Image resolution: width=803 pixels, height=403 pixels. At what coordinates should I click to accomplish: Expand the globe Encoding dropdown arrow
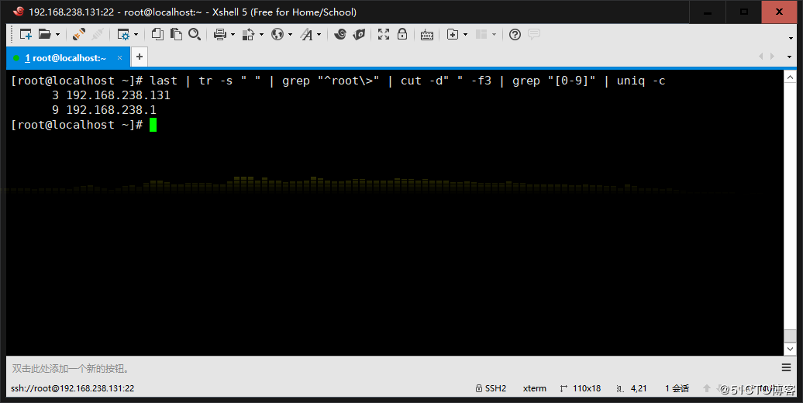point(290,35)
